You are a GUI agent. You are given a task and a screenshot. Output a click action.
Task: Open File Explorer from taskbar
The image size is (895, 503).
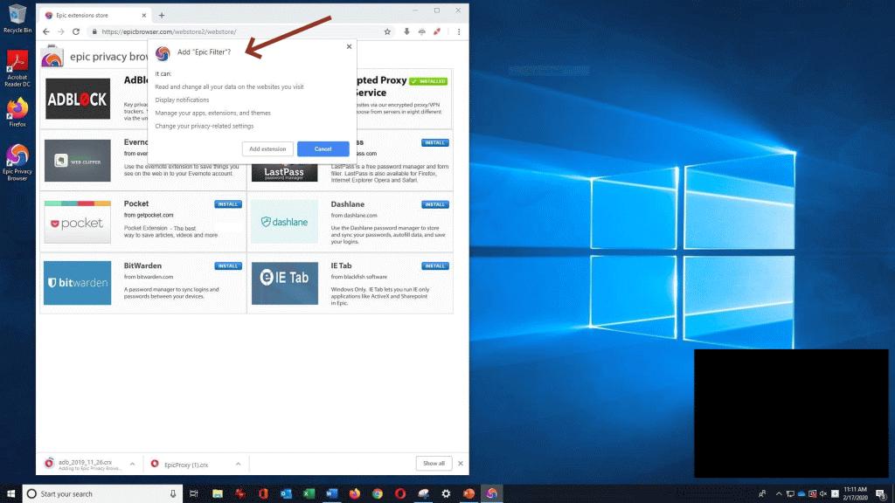coord(218,494)
